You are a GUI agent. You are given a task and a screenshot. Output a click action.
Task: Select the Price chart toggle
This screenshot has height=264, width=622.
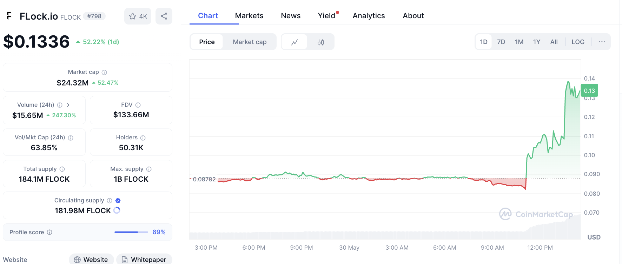[x=207, y=42]
